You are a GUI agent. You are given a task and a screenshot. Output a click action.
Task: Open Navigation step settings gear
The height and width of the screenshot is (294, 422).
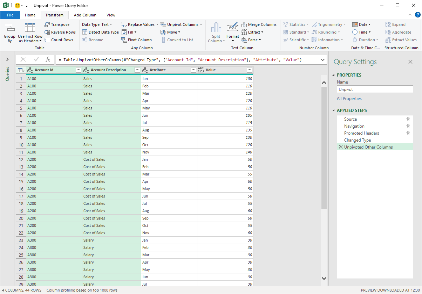[x=408, y=126]
